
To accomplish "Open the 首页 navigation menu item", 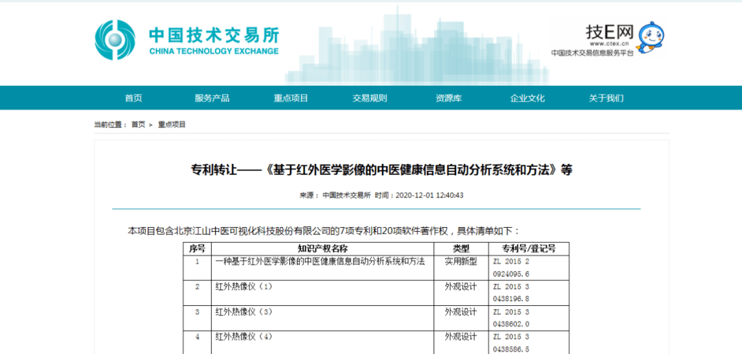I will (x=133, y=98).
